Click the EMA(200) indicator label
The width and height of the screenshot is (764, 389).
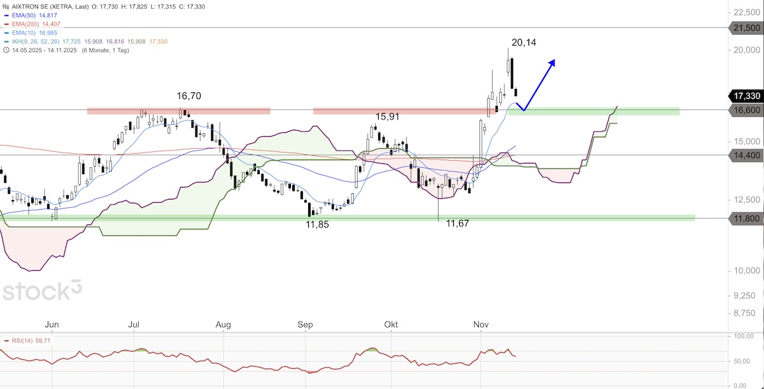(x=27, y=23)
